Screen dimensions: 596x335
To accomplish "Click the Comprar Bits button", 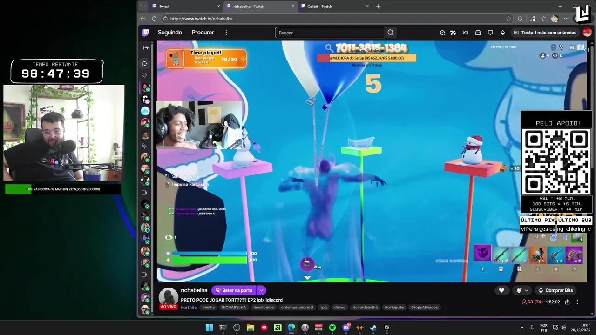I will click(x=555, y=290).
